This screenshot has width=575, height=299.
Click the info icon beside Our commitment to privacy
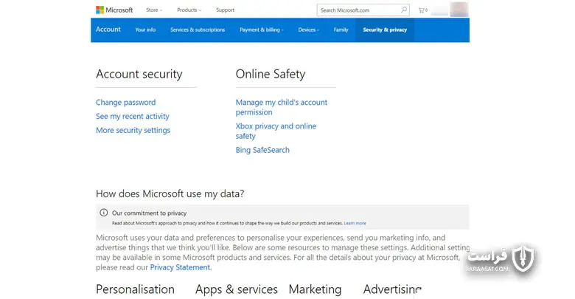tap(104, 213)
